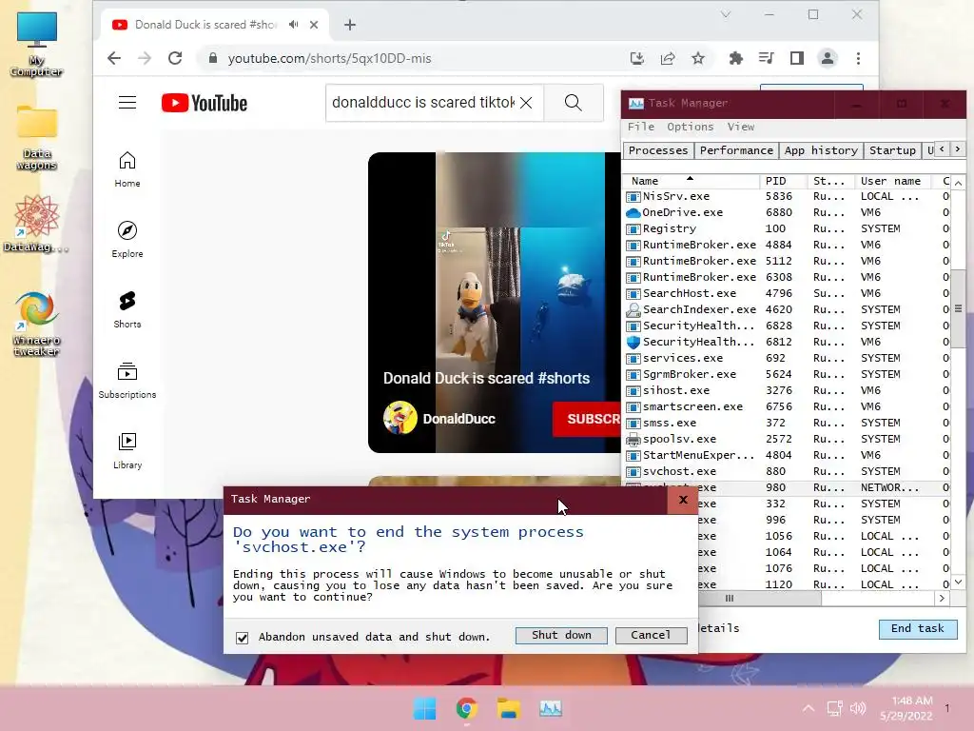Open a new Chrome tab
Viewport: 974px width, 731px height.
click(x=350, y=25)
